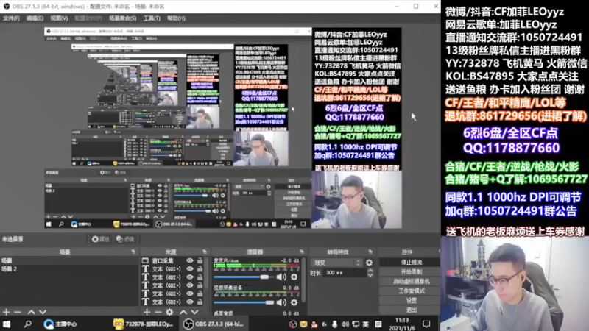This screenshot has height=331, width=589.
Task: Toggle lock of topmost 文本 (GDI+) source
Action: (x=200, y=268)
